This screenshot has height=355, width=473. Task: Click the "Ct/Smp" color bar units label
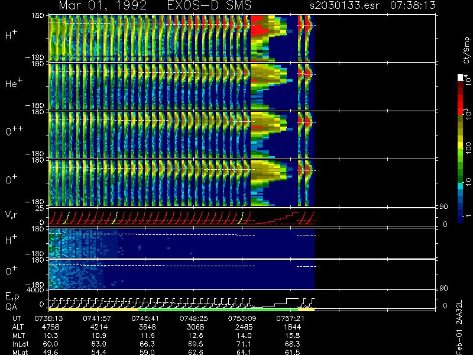click(466, 50)
